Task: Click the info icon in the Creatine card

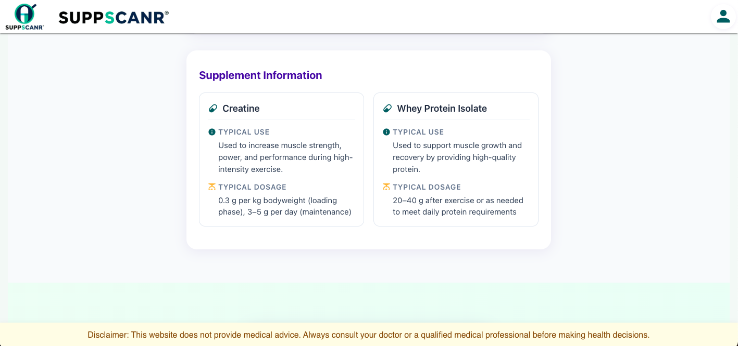Action: point(212,132)
